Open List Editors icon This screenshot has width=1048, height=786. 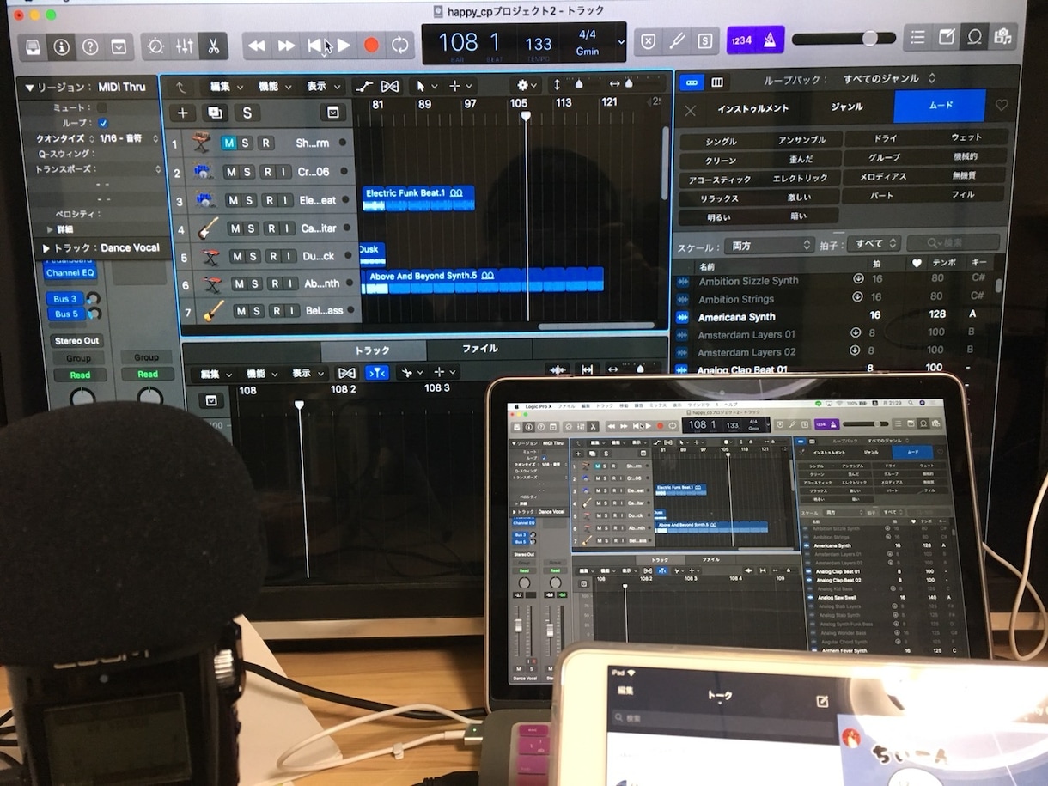[918, 37]
